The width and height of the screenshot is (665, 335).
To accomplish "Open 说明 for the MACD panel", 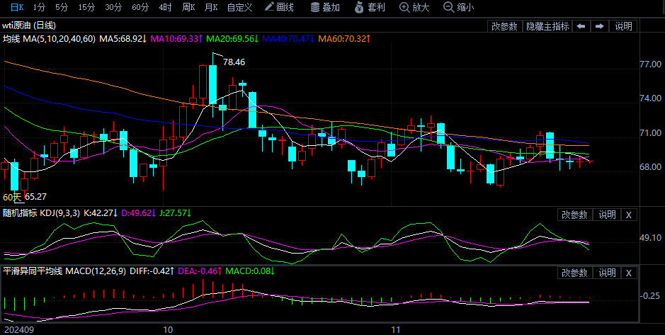I will click(x=607, y=273).
